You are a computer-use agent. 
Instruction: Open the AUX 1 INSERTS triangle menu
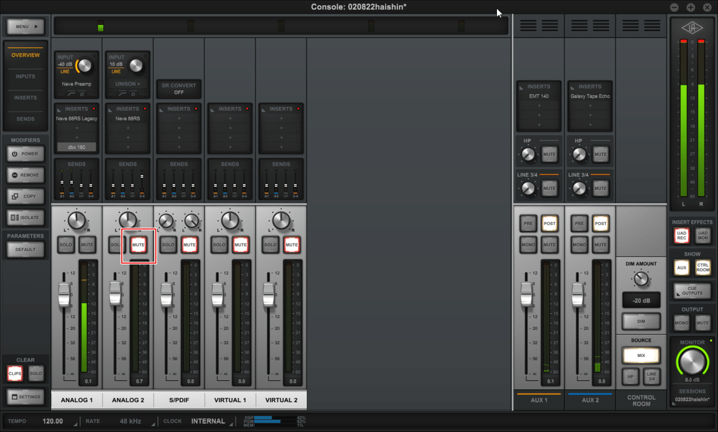click(522, 87)
